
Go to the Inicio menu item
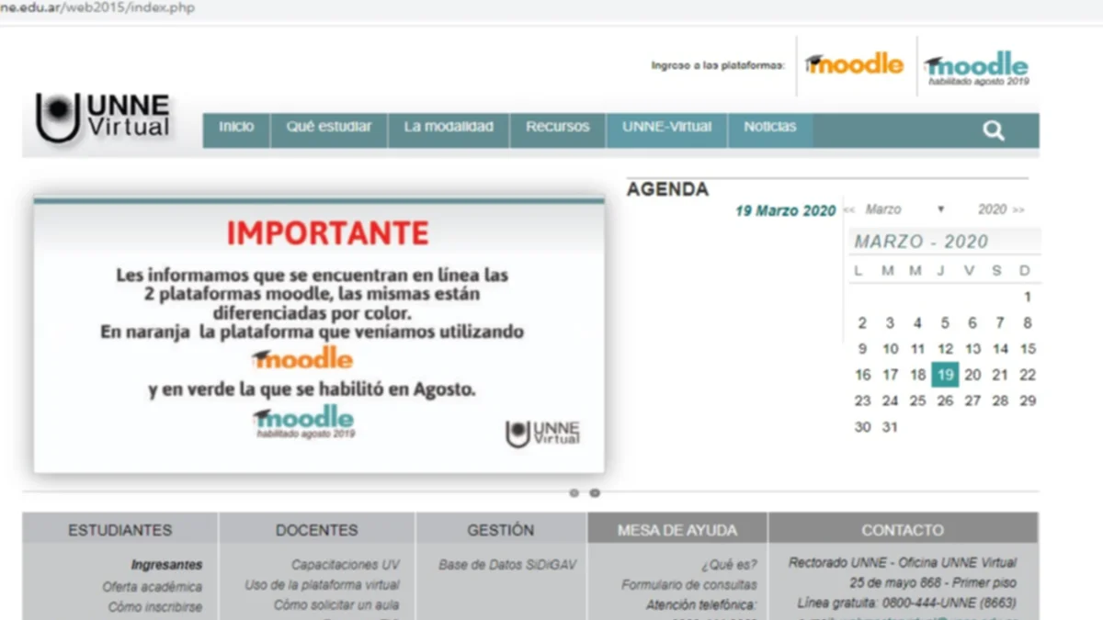coord(236,127)
